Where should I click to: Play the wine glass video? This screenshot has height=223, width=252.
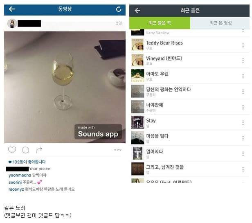(x=65, y=87)
